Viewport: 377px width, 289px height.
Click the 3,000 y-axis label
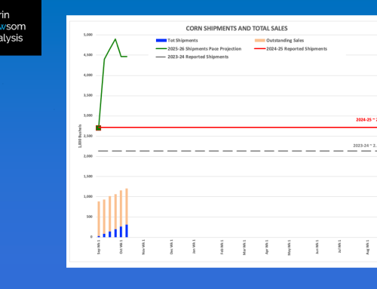pyautogui.click(x=88, y=115)
